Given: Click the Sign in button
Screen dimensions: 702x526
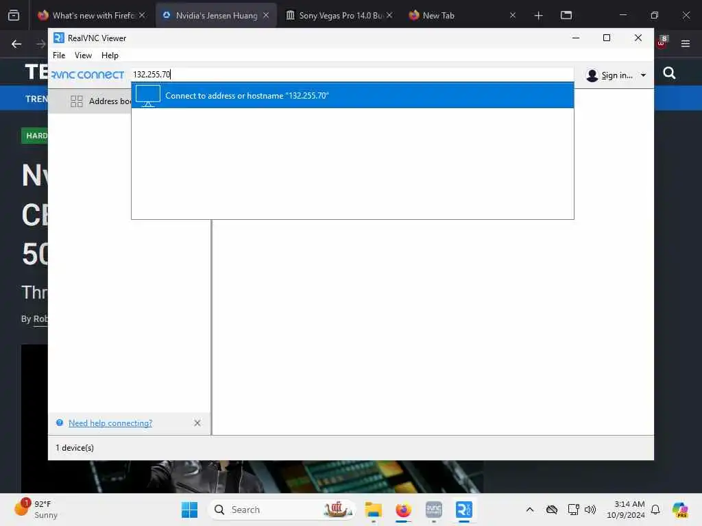Looking at the screenshot, I should [616, 75].
